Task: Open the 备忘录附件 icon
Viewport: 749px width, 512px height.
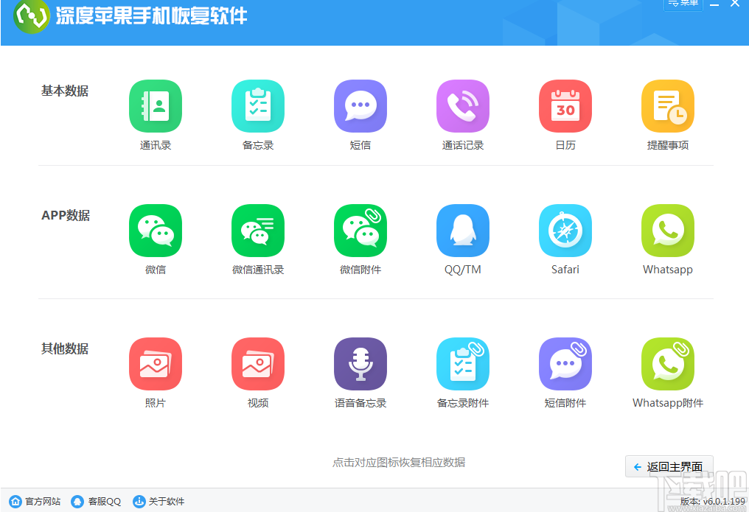Action: (463, 364)
